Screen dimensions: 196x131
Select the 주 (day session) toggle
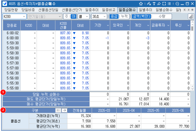coord(67,16)
